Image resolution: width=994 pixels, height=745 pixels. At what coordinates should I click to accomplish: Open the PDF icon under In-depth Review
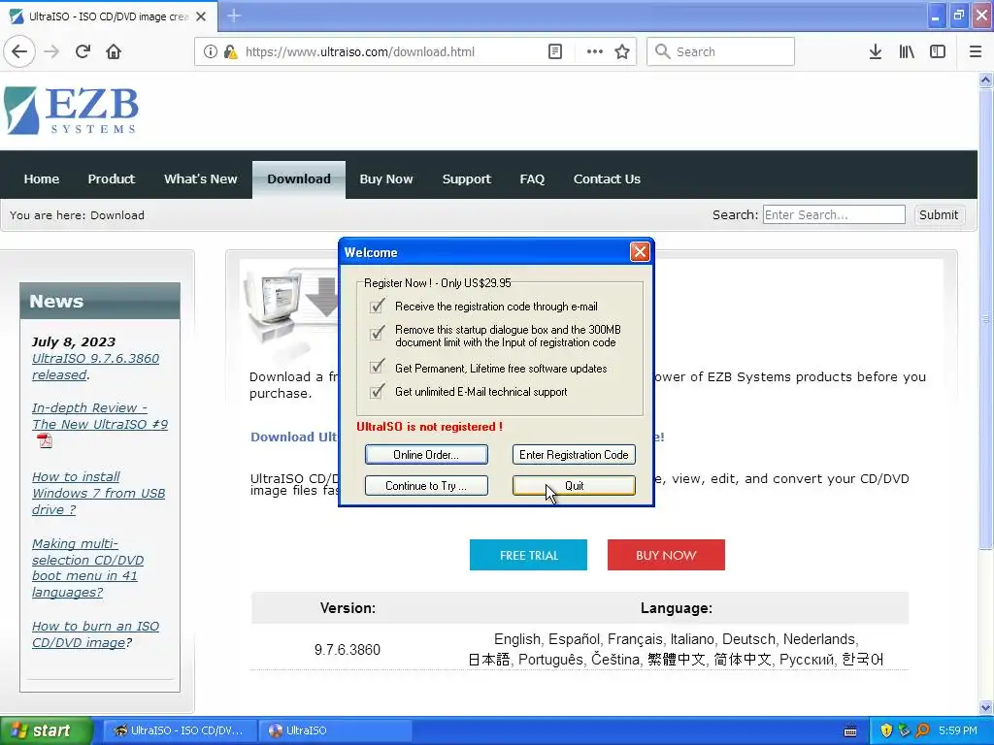click(x=45, y=440)
